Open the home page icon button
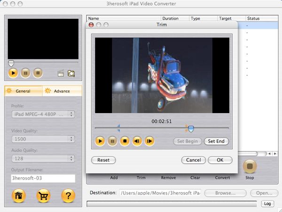The image size is (282, 212). tap(18, 196)
